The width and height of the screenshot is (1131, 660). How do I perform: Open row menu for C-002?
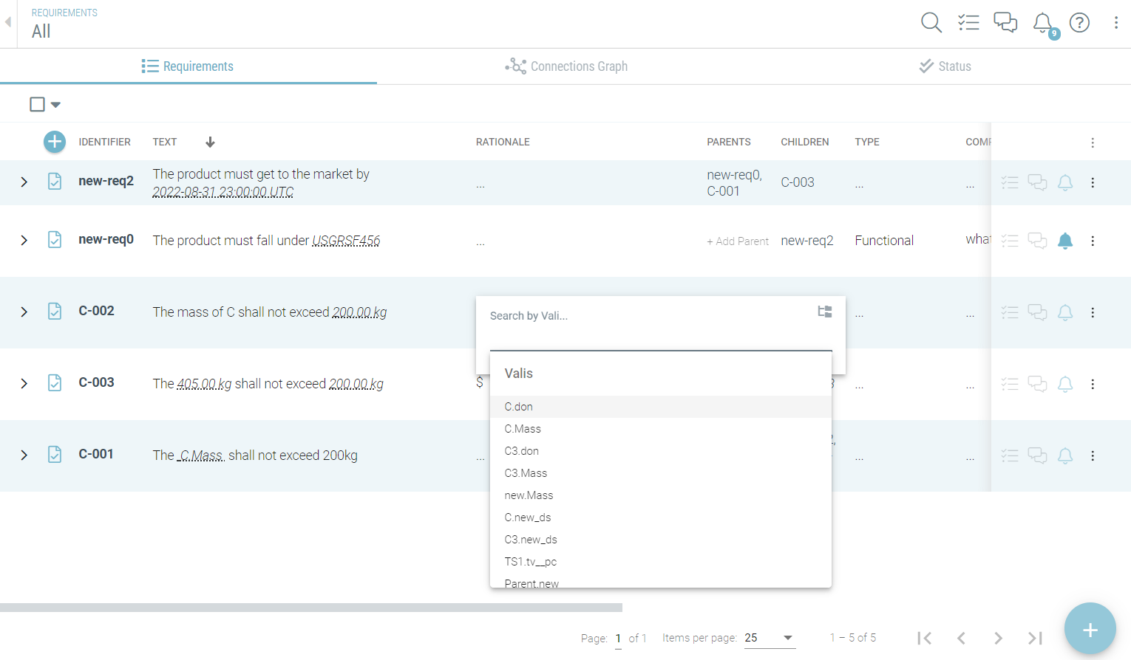pos(1093,312)
